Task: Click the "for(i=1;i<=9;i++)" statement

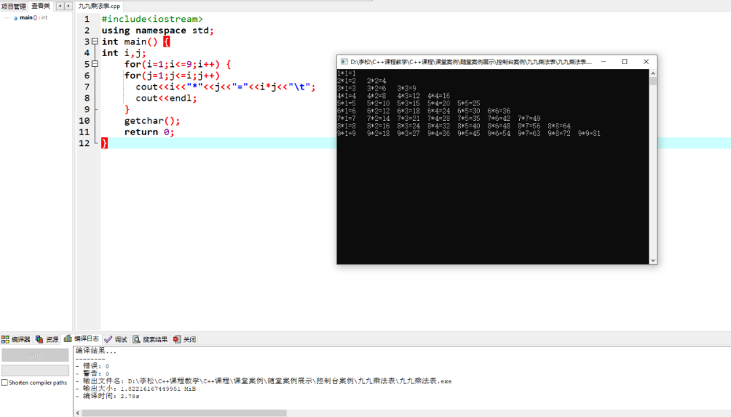Action: point(171,64)
